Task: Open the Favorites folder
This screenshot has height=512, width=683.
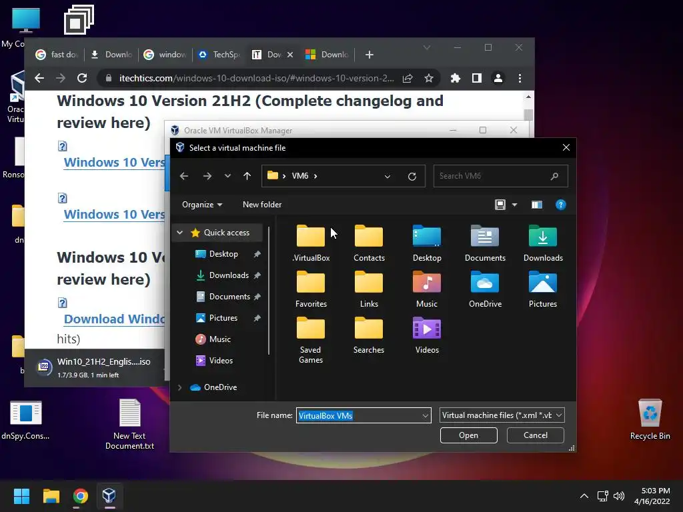Action: coord(311,289)
